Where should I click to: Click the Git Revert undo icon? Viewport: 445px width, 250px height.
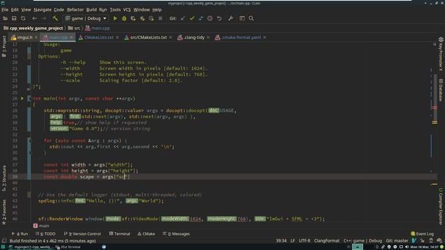(x=219, y=19)
